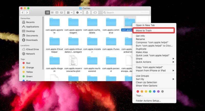Choose Copy "com.apple.helpd"
This screenshot has width=205, height=111.
click(x=154, y=67)
